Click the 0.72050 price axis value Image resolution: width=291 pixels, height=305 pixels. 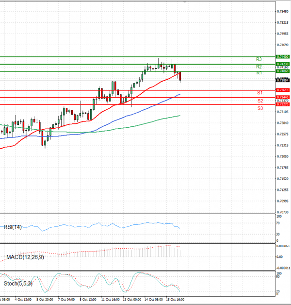283,156
